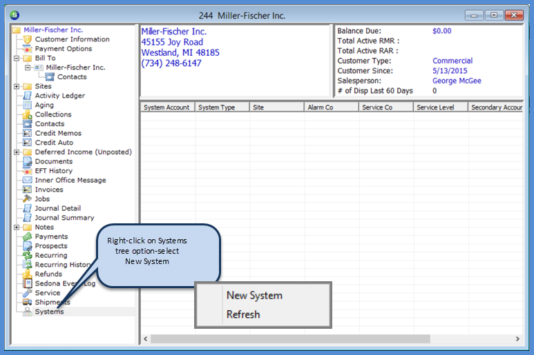Click the Westland, MI 48185 address line
The height and width of the screenshot is (355, 534).
[x=180, y=52]
